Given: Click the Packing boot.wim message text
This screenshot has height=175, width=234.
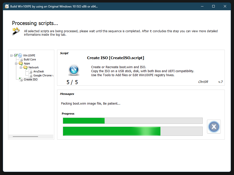Looking at the screenshot, I should click(91, 104).
